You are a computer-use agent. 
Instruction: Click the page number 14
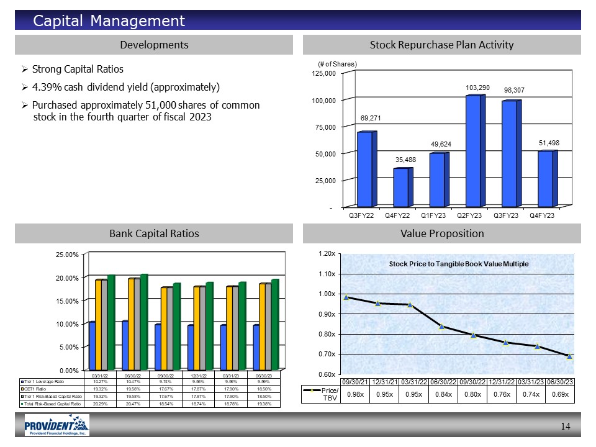tap(565, 425)
